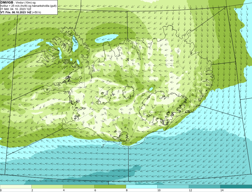Click the light green 2–4 legend color block

(x=47, y=186)
